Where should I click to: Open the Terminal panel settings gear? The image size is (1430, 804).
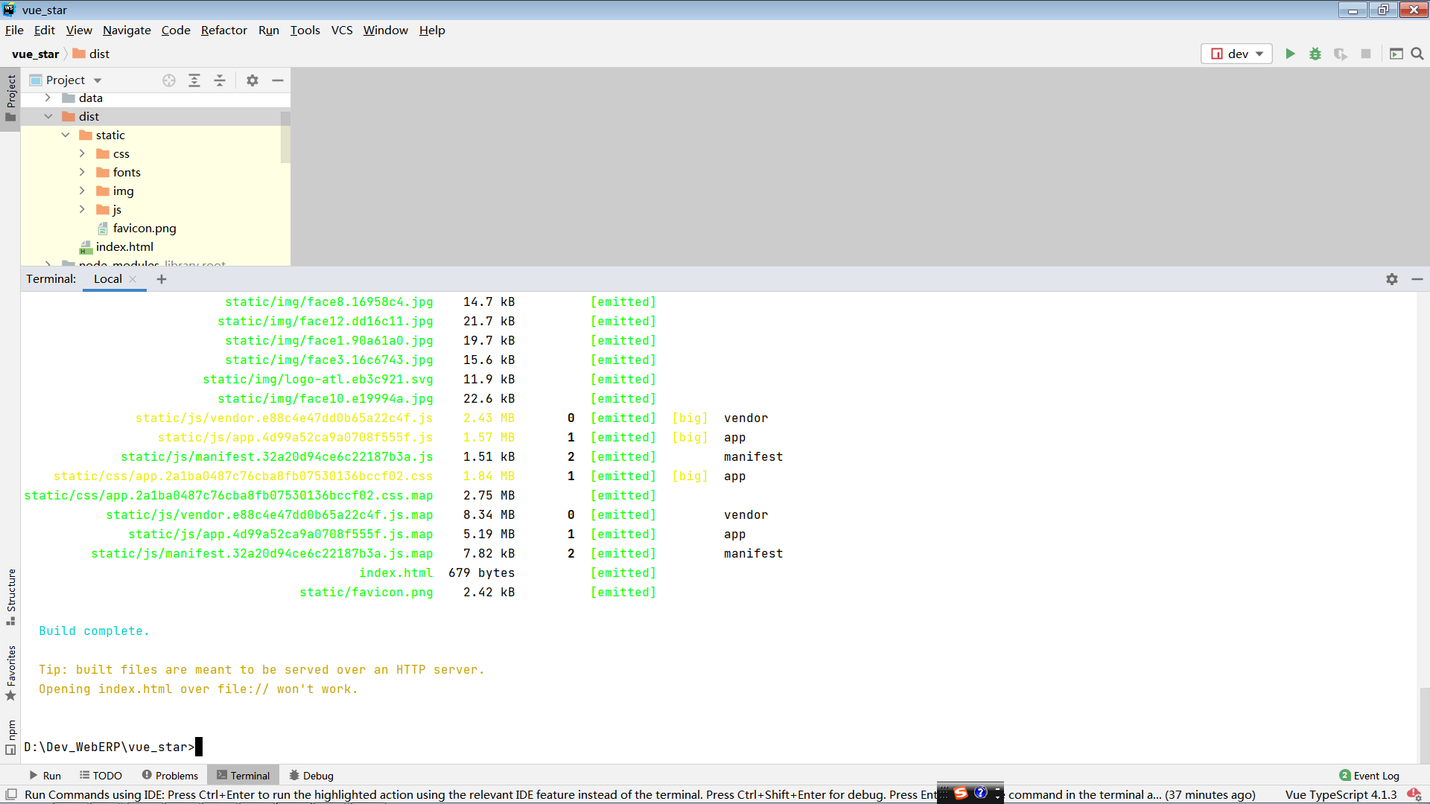tap(1391, 279)
